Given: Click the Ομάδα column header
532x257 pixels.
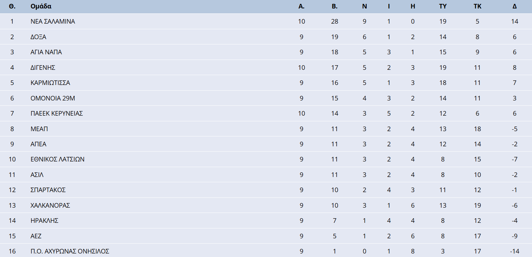Looking at the screenshot, I should click(x=41, y=6).
